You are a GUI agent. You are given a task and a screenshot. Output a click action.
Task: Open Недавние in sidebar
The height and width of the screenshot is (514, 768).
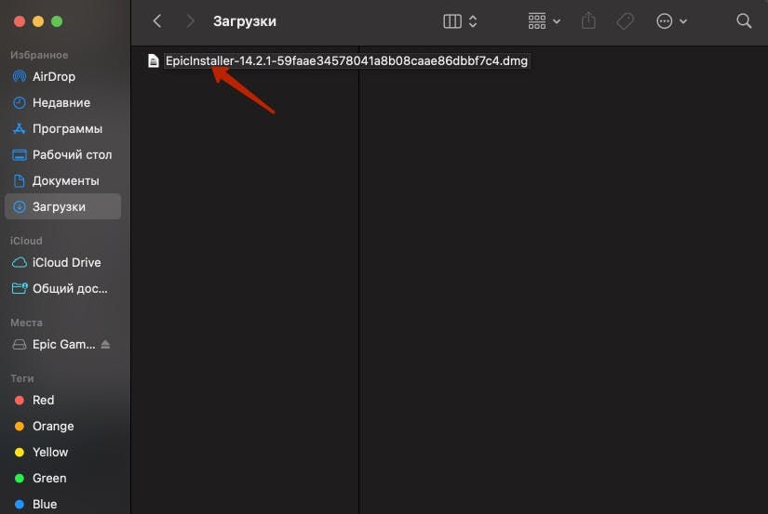(62, 102)
